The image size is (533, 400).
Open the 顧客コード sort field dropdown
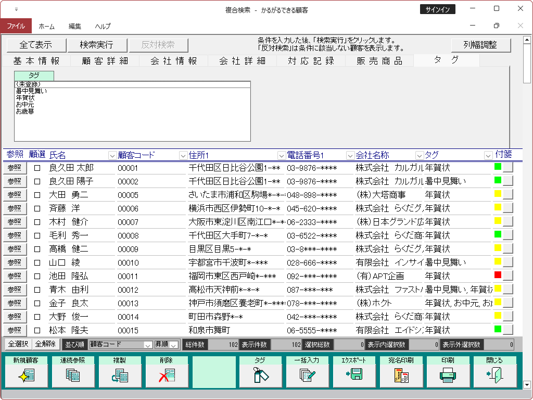tap(147, 345)
